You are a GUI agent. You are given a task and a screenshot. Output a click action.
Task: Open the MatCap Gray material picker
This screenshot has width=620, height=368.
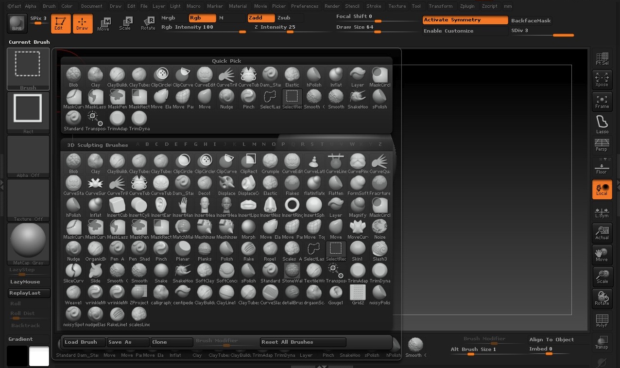(x=28, y=244)
